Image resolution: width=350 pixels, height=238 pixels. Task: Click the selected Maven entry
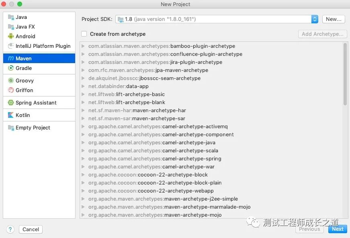click(39, 58)
